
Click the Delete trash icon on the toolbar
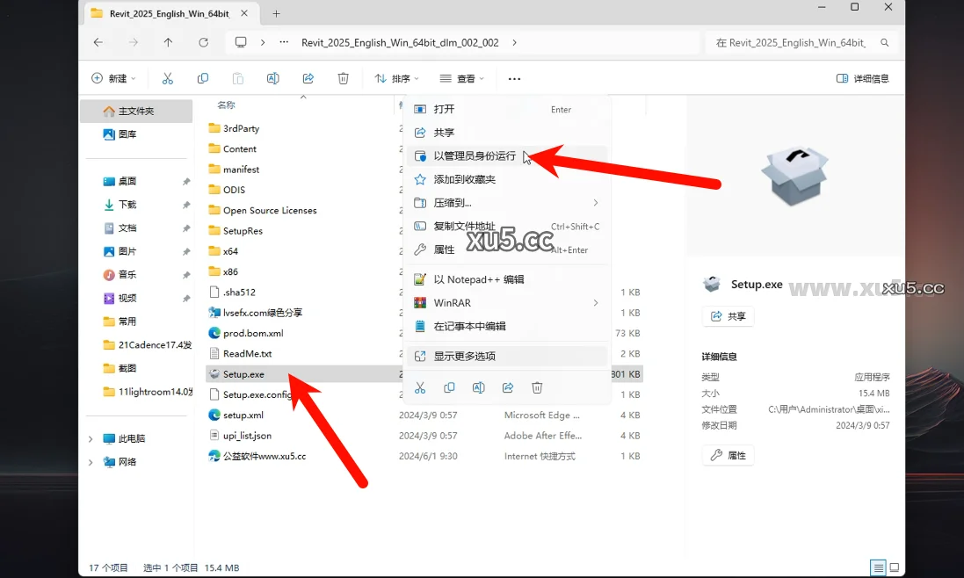pos(343,78)
